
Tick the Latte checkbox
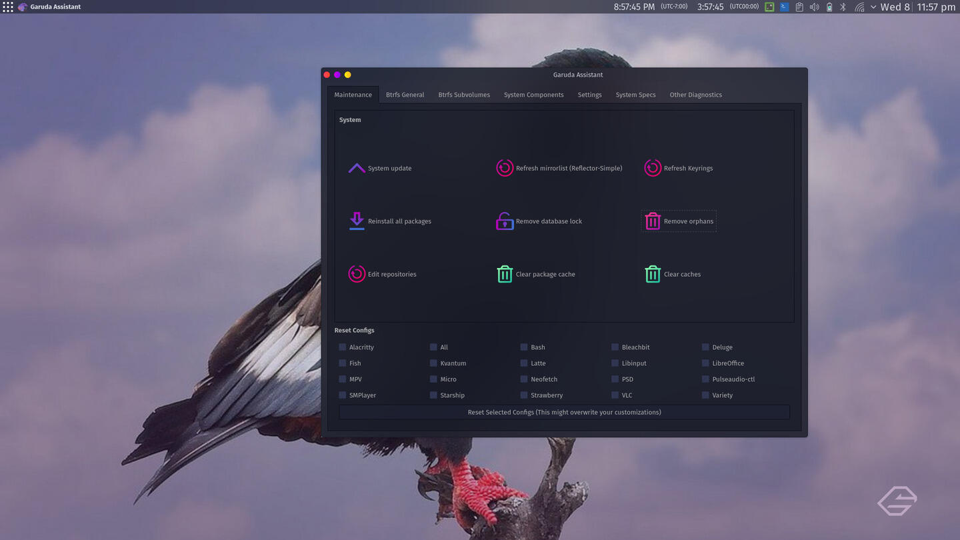(524, 363)
